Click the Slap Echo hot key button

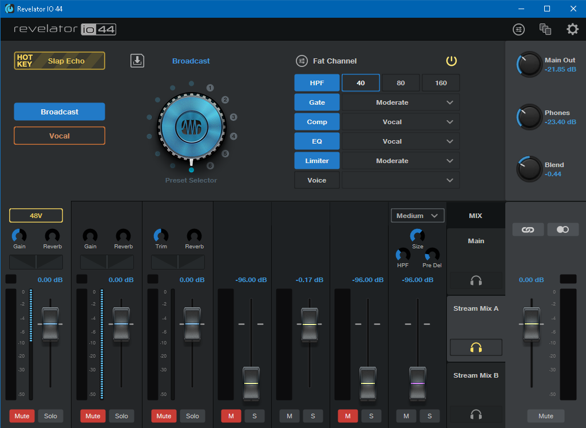tap(60, 61)
